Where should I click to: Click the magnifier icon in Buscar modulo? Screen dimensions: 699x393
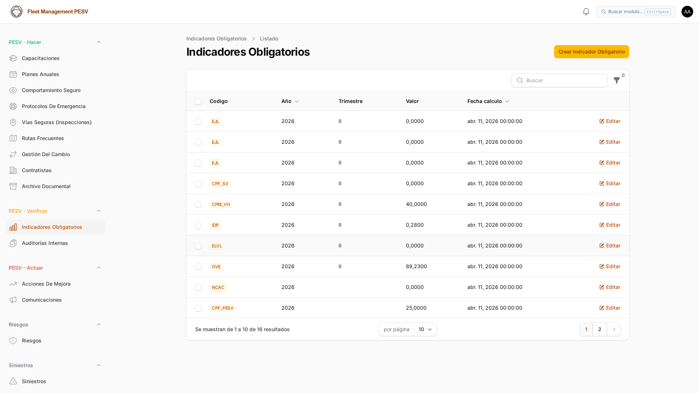point(604,12)
